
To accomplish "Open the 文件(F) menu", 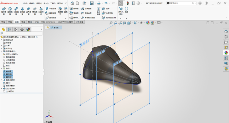I will (25, 3).
